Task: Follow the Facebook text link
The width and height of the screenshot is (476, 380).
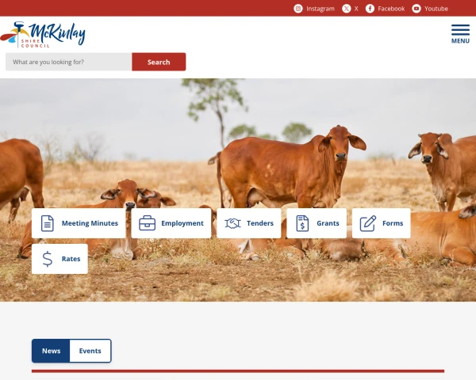Action: [x=391, y=9]
